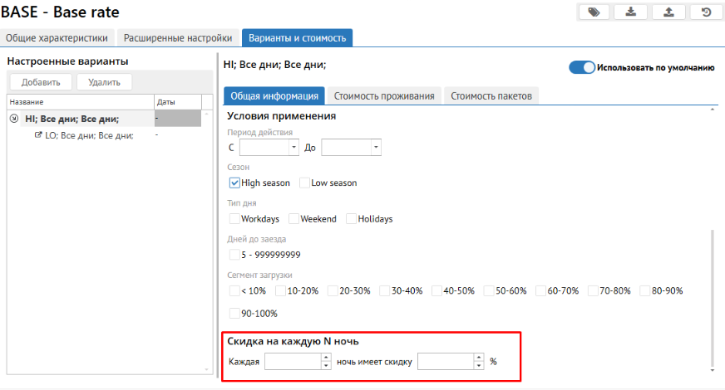Select the HI; Все дни; Все дни; row
This screenshot has width=725, height=390.
[x=105, y=119]
